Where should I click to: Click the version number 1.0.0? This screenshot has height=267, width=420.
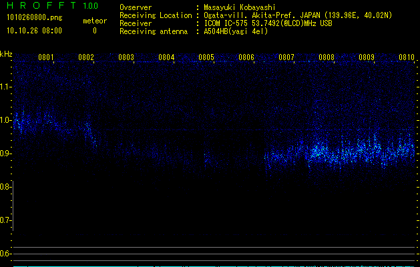click(90, 5)
